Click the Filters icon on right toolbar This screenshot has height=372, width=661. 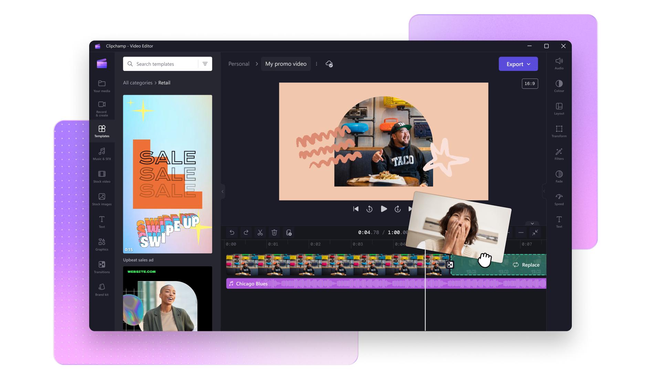pyautogui.click(x=559, y=154)
